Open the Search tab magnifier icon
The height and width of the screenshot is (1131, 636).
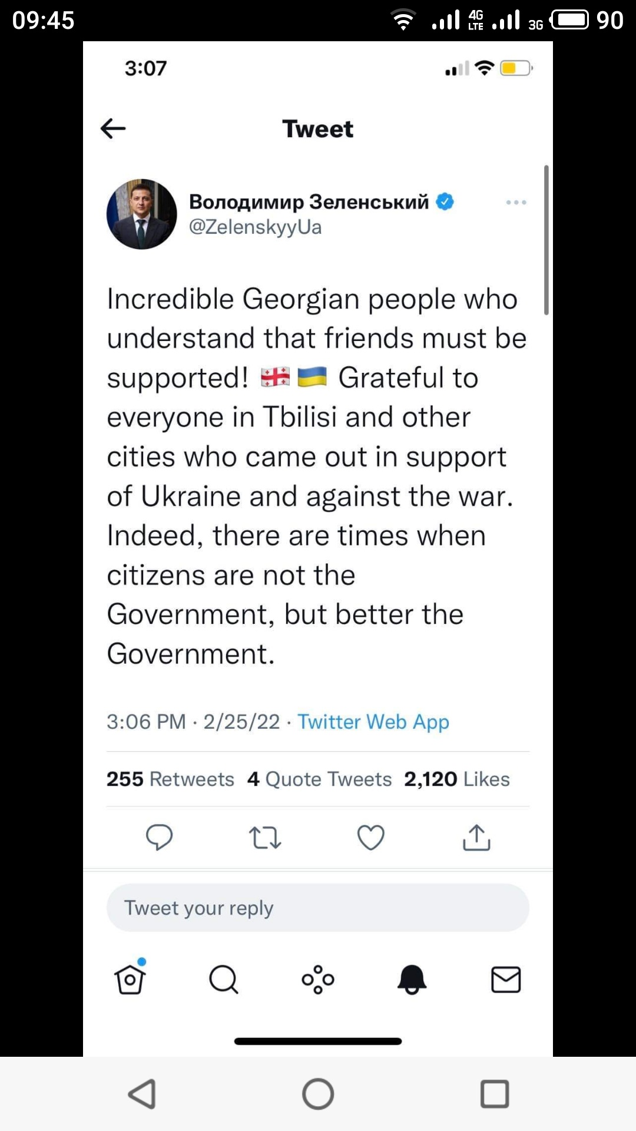pos(224,980)
